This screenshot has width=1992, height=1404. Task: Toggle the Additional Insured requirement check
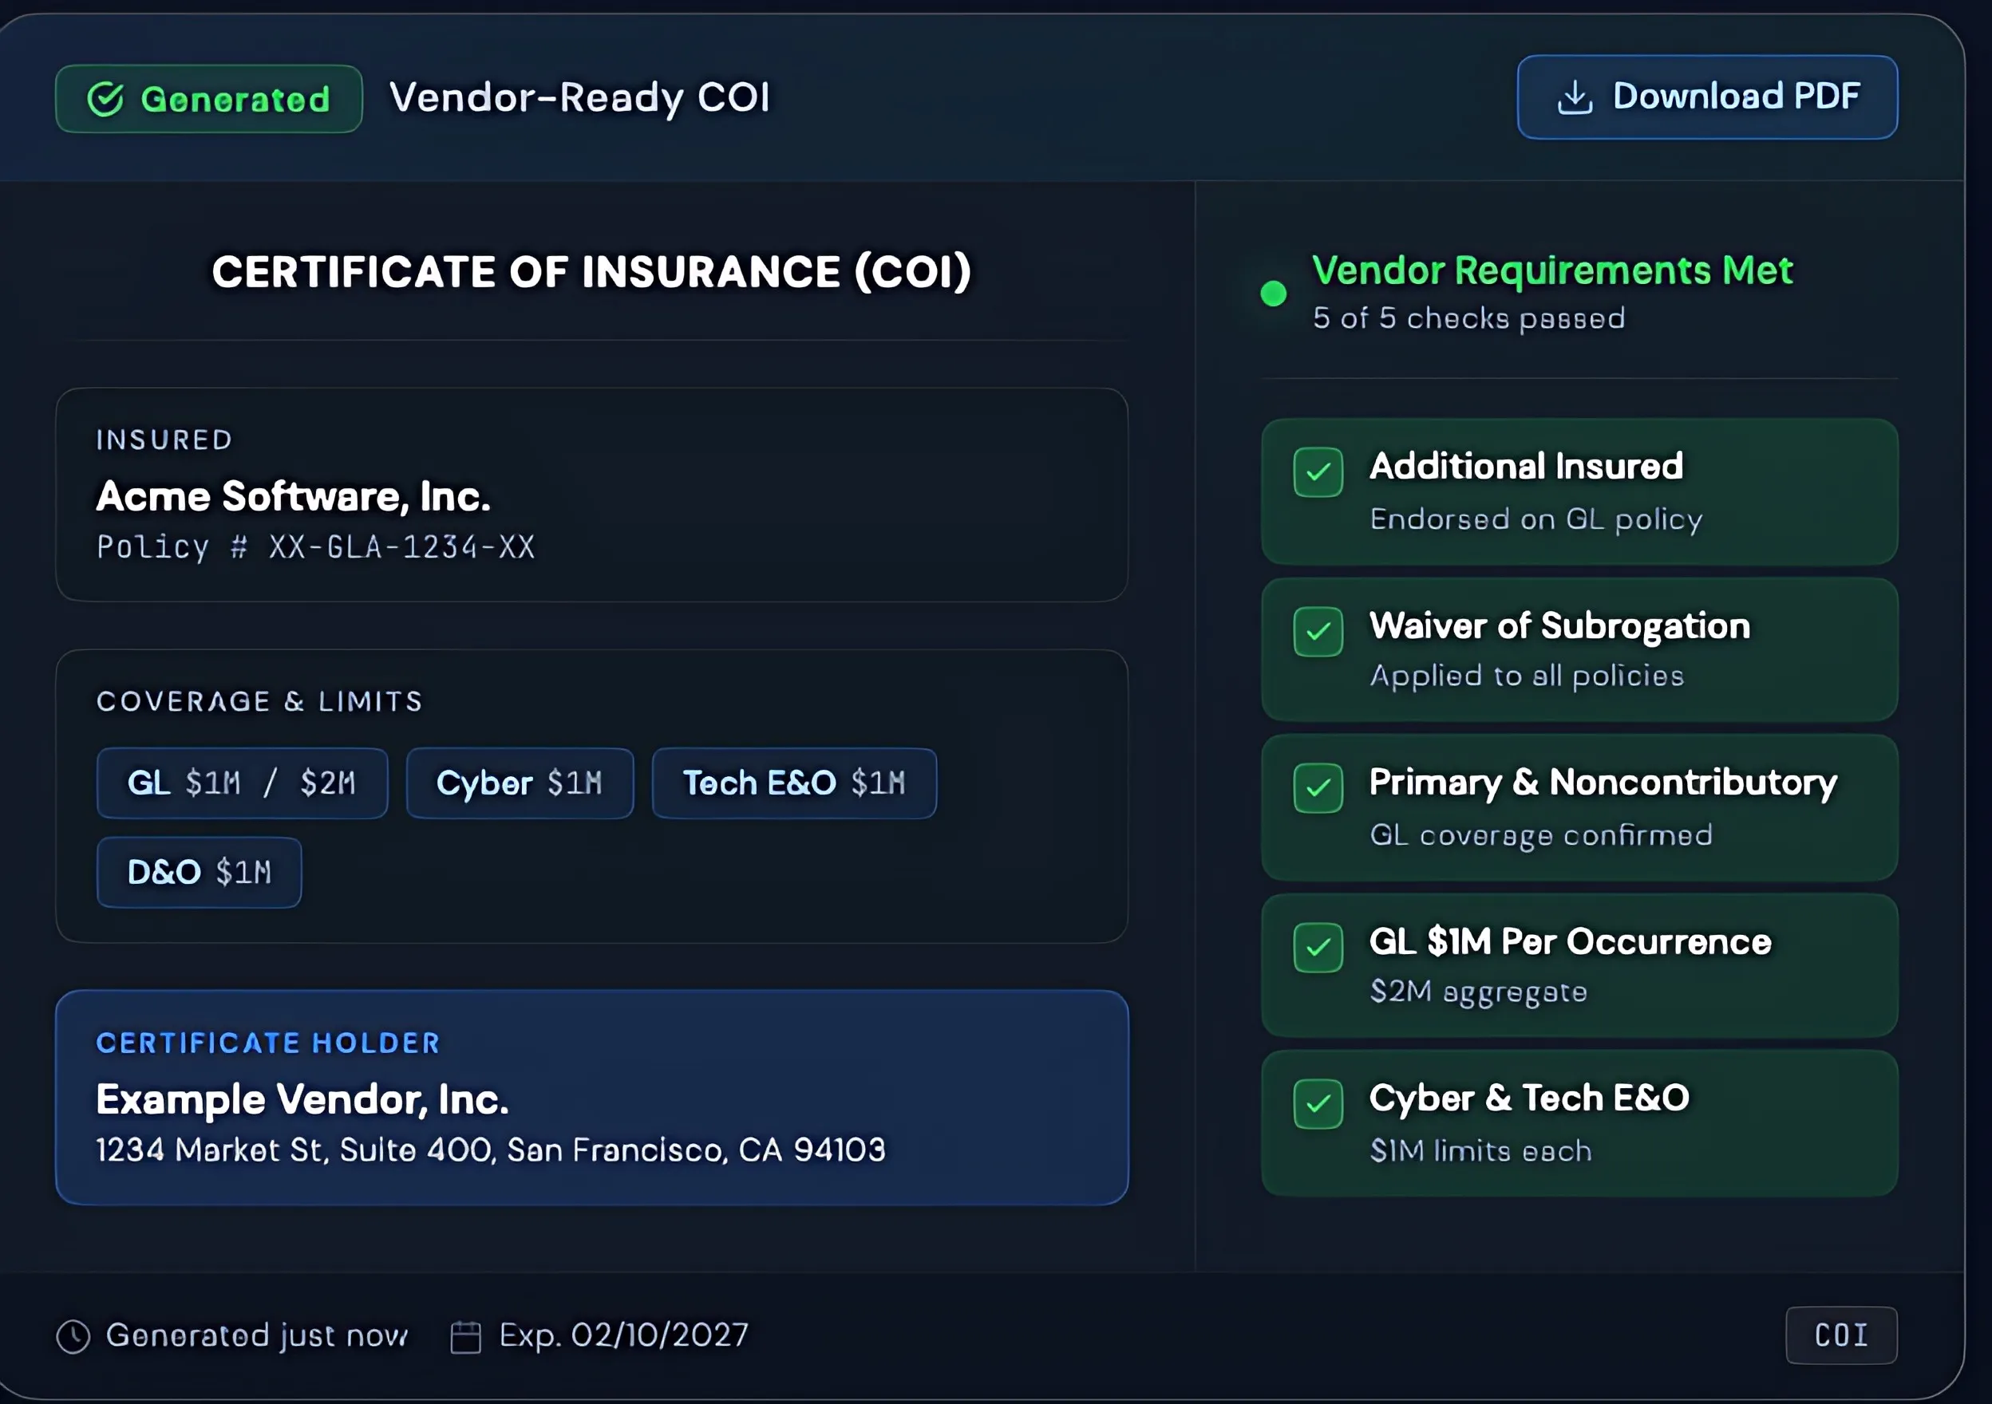1318,471
